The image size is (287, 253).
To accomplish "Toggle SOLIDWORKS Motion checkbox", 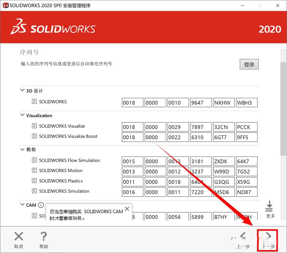I will pyautogui.click(x=34, y=170).
